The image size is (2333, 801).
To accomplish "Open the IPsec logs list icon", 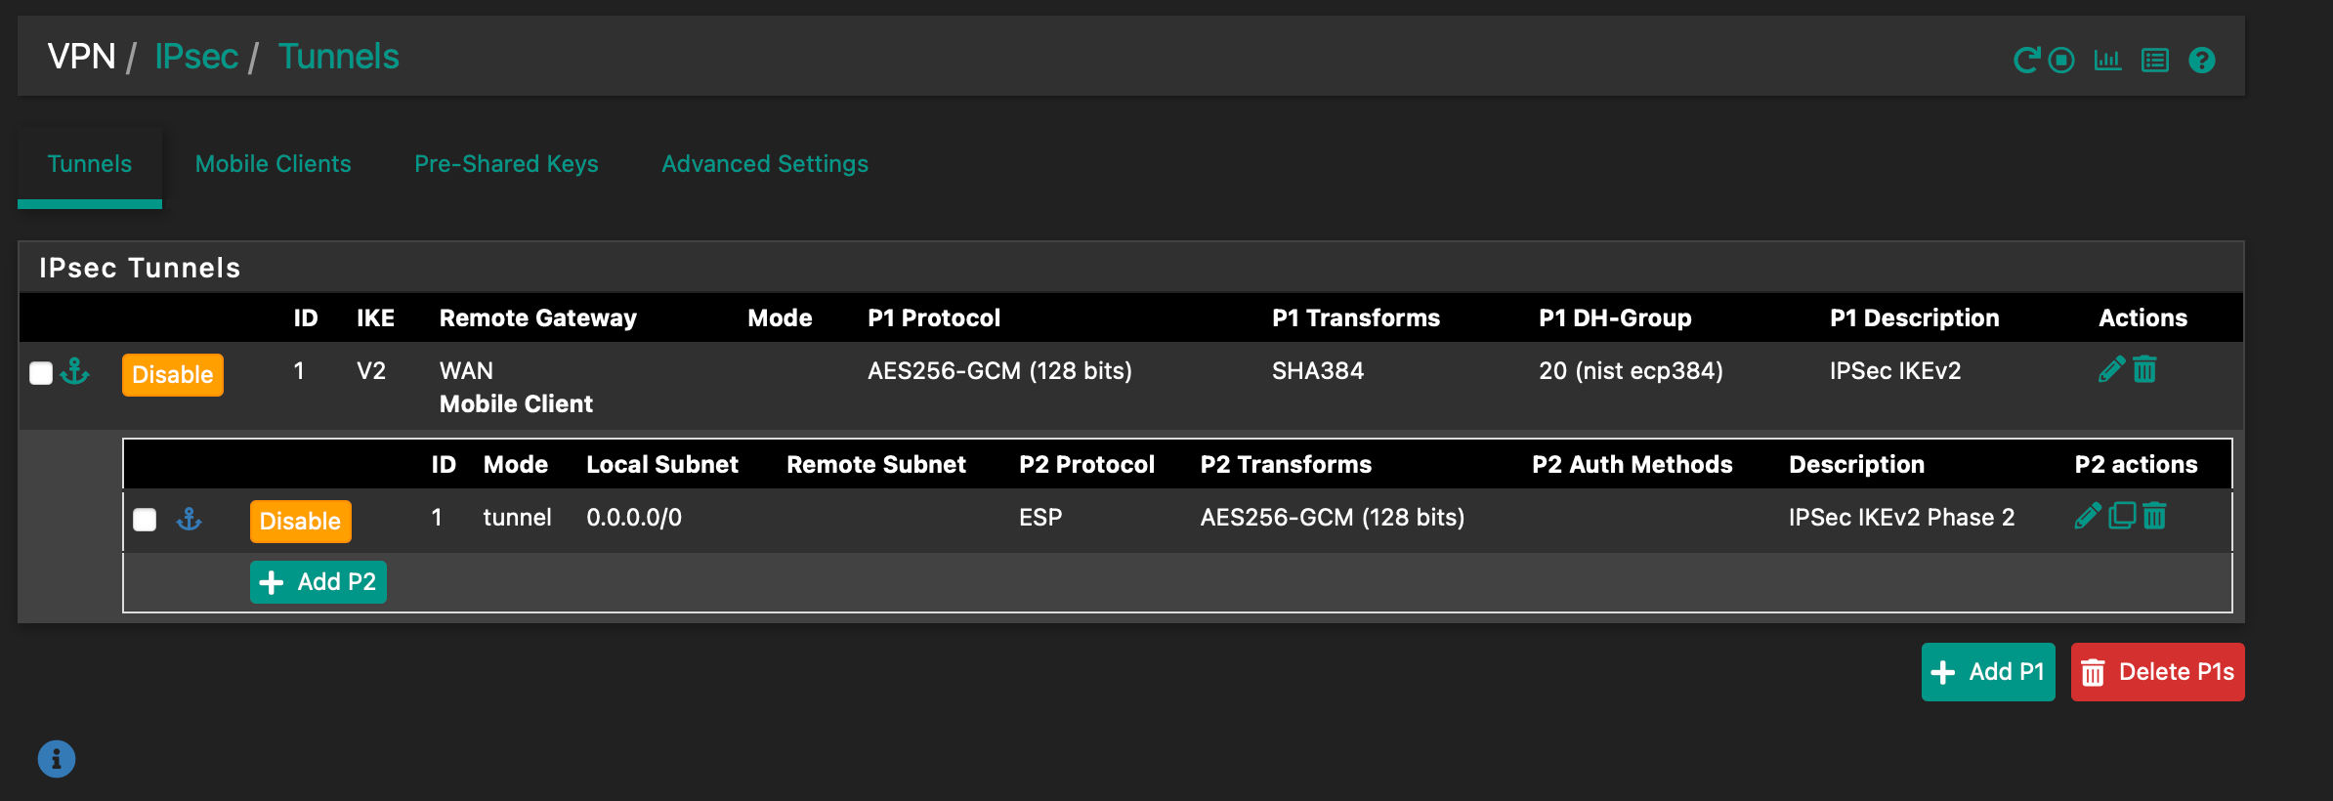I will tap(2154, 61).
